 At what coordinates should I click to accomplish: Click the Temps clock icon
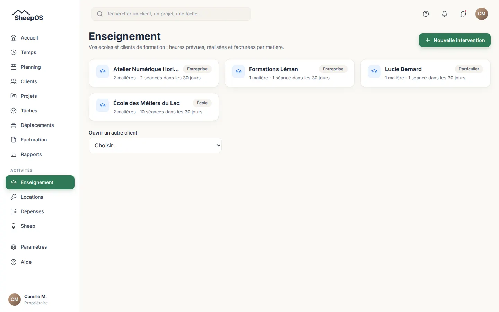[x=14, y=52]
